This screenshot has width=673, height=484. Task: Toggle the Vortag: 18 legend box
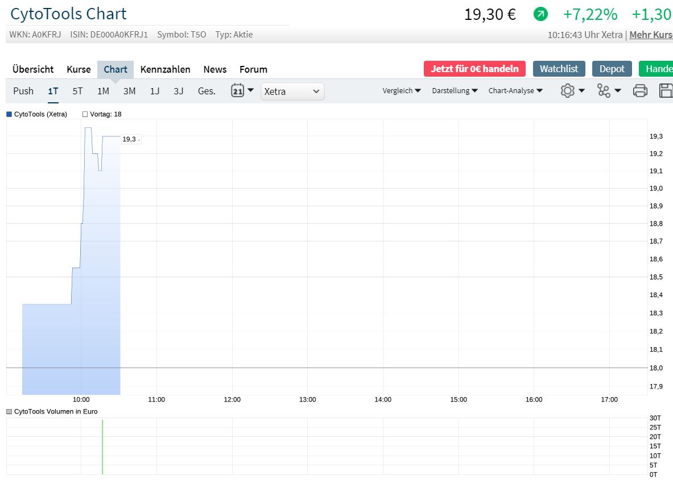coord(85,114)
